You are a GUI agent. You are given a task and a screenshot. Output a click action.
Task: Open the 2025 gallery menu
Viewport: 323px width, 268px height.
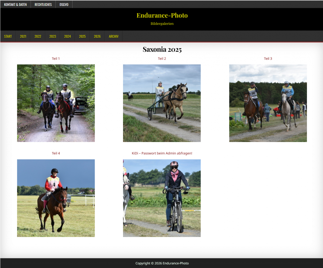pos(82,37)
